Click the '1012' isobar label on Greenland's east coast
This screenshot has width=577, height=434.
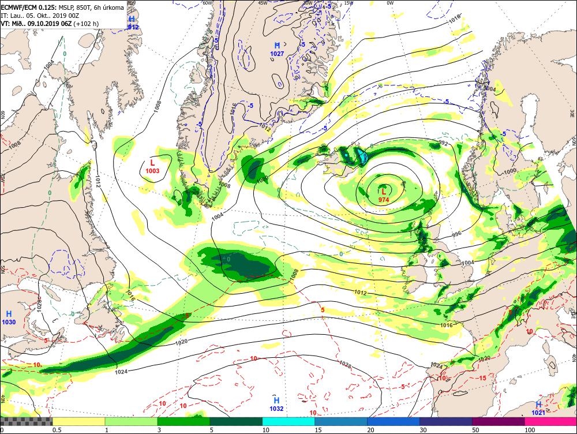coord(265,128)
